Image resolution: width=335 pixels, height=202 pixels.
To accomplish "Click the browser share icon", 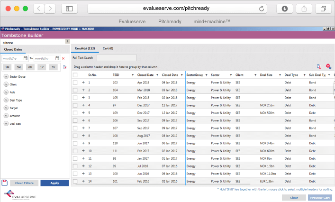I will [x=304, y=9].
